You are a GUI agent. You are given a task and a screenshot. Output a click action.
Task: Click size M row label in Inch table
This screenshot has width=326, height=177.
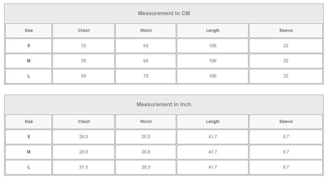(x=29, y=152)
